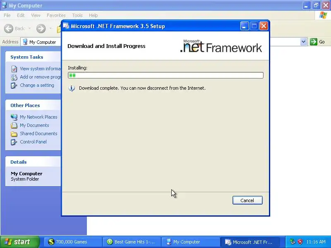The height and width of the screenshot is (248, 331).
Task: Click the My Computer window title icon
Action: pyautogui.click(x=4, y=5)
